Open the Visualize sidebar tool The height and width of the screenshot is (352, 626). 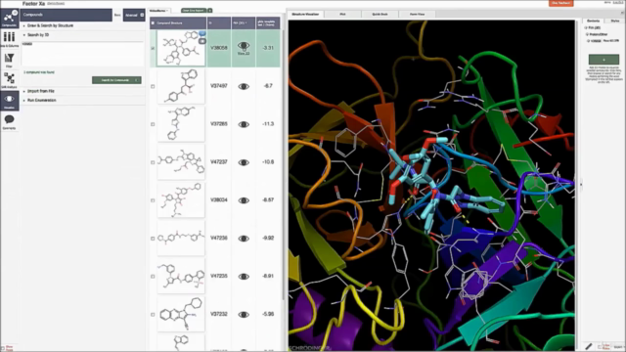9,101
